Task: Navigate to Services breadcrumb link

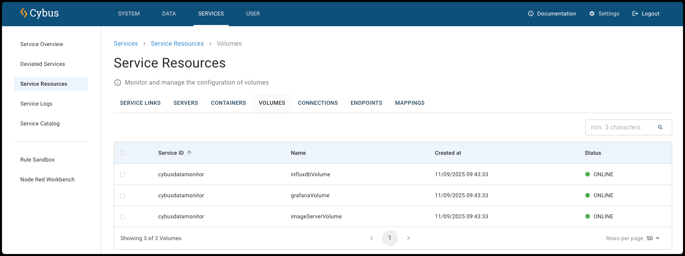Action: [126, 44]
